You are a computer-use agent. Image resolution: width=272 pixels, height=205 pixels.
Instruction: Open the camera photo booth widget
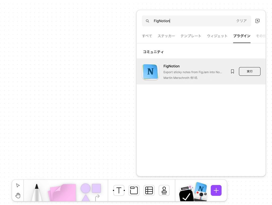coord(201,196)
